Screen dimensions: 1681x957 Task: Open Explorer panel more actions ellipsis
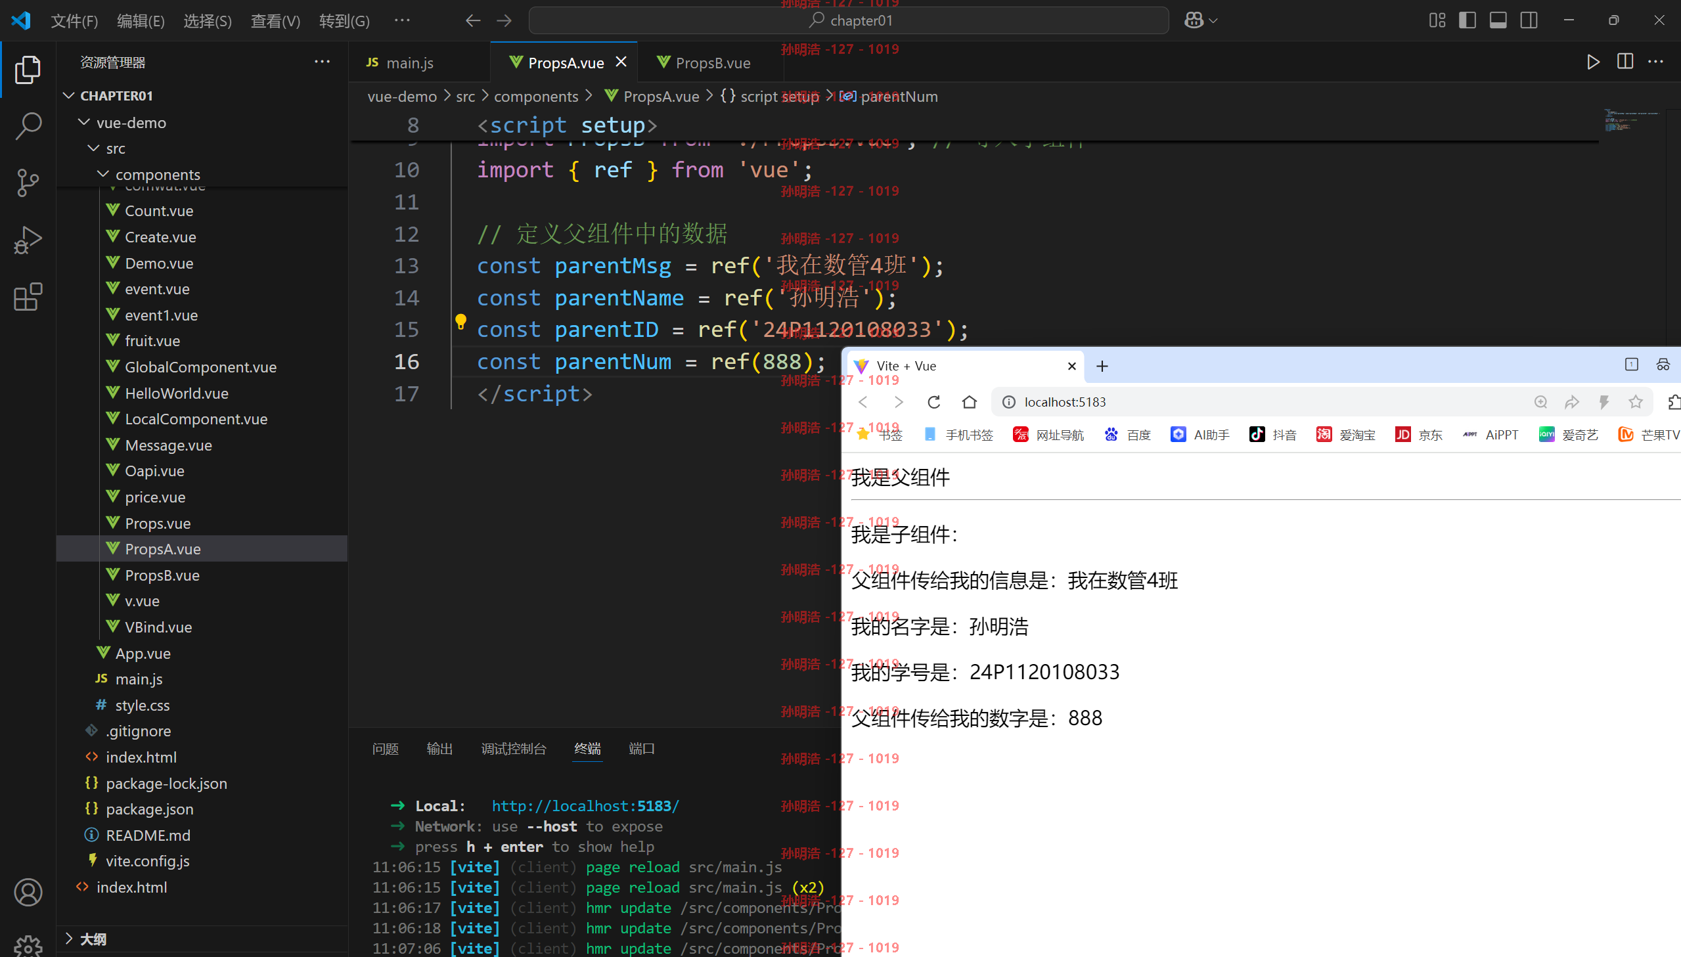[x=322, y=62]
